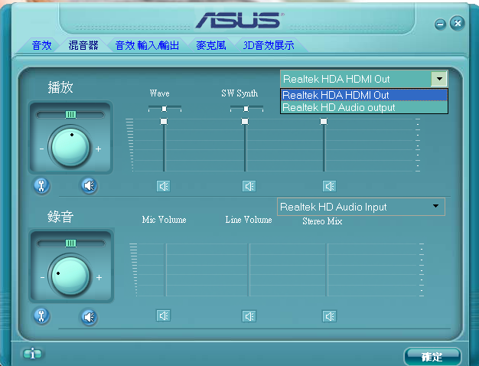
Task: Switch to the 混音器 tab
Action: coord(83,45)
